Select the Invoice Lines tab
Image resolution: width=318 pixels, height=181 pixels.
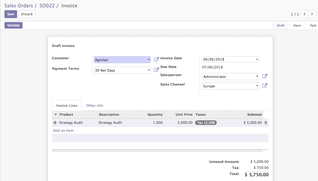point(67,105)
